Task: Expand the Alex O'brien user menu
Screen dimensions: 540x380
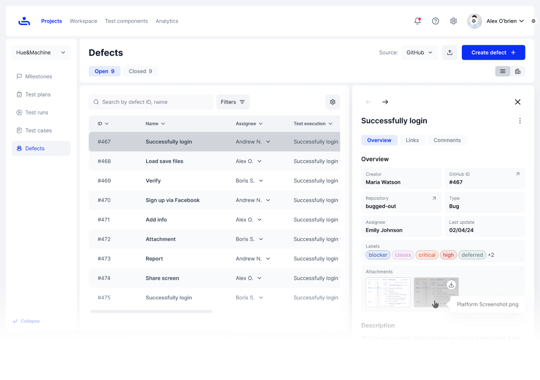Action: pyautogui.click(x=505, y=21)
